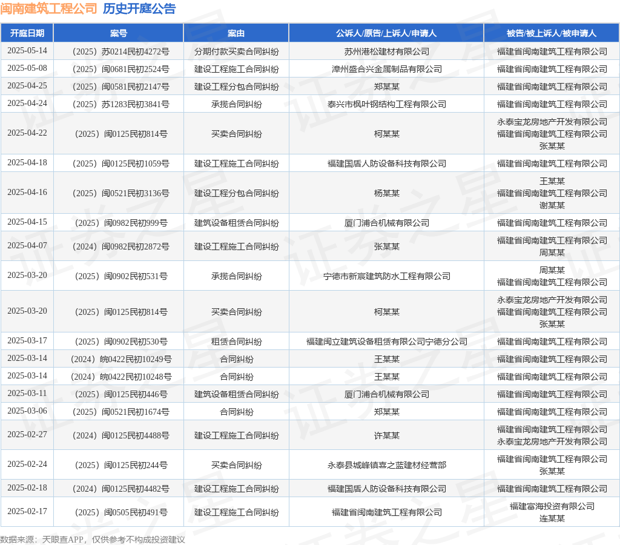Select date cell 2025-05-08
Viewport: 620px width, 545px height.
point(27,68)
